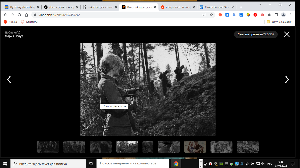Toggle the muted volume tray icon

tap(263, 164)
